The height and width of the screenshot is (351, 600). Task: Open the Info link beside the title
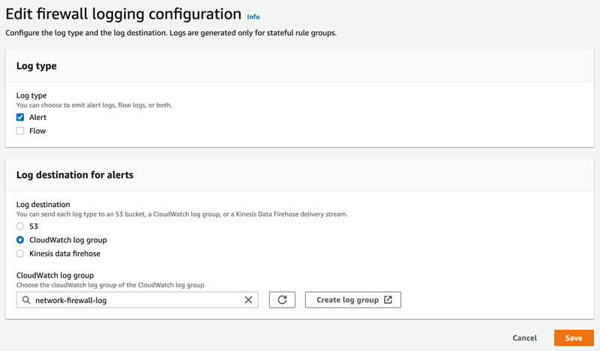pos(253,16)
